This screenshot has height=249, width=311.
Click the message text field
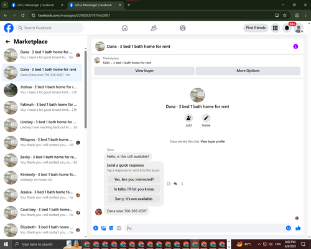(205, 228)
